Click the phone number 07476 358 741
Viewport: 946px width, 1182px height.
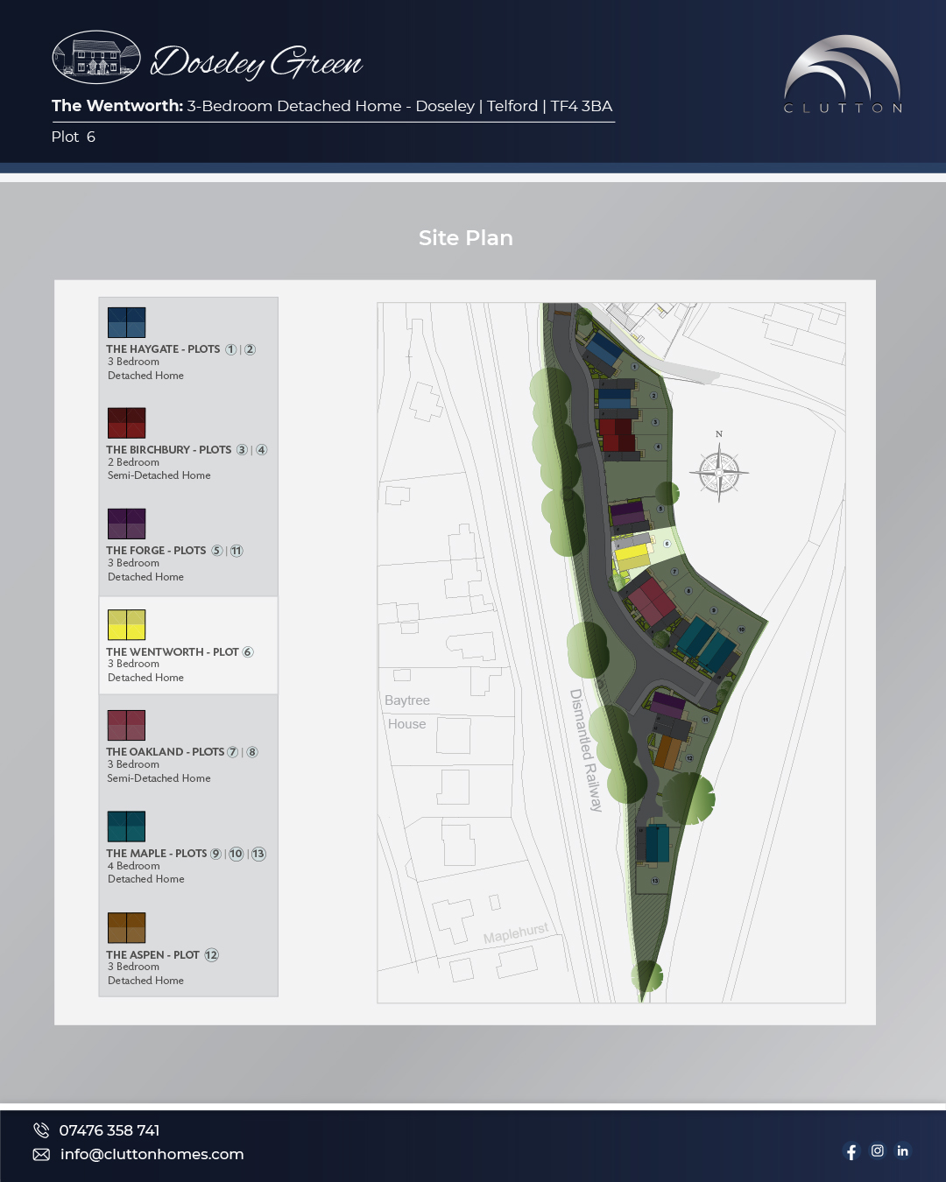[109, 1130]
